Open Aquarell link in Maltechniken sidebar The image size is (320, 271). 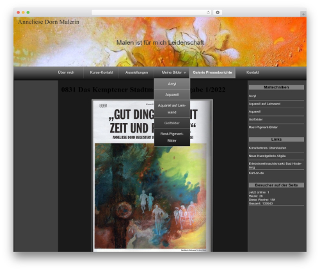[x=255, y=111]
